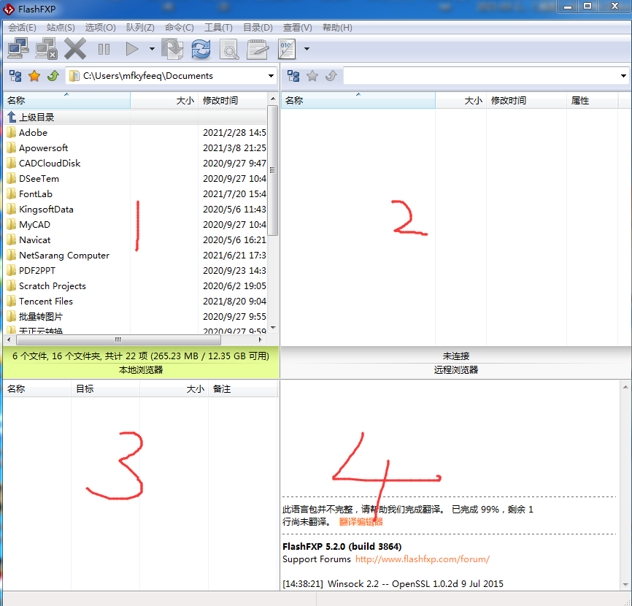Expand the local path dropdown
This screenshot has width=632, height=606.
[271, 76]
